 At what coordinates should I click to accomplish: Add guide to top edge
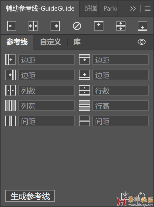click(99, 26)
